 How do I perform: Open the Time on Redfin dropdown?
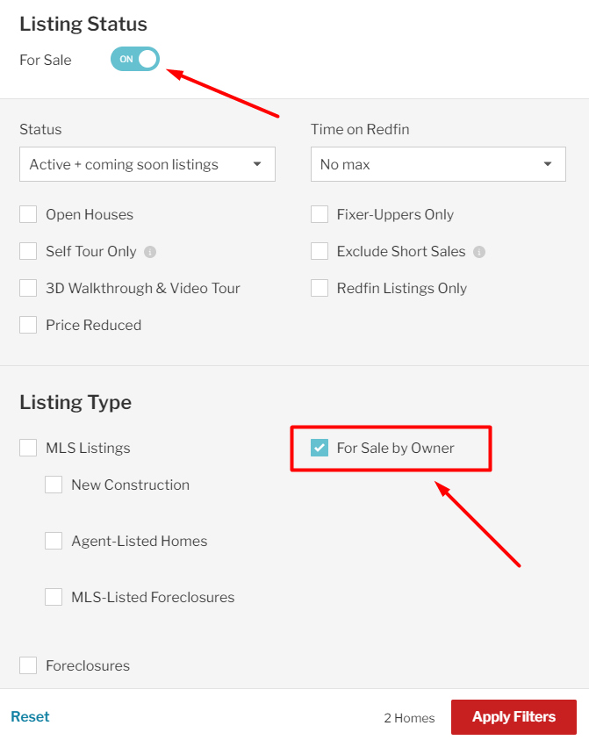[438, 164]
